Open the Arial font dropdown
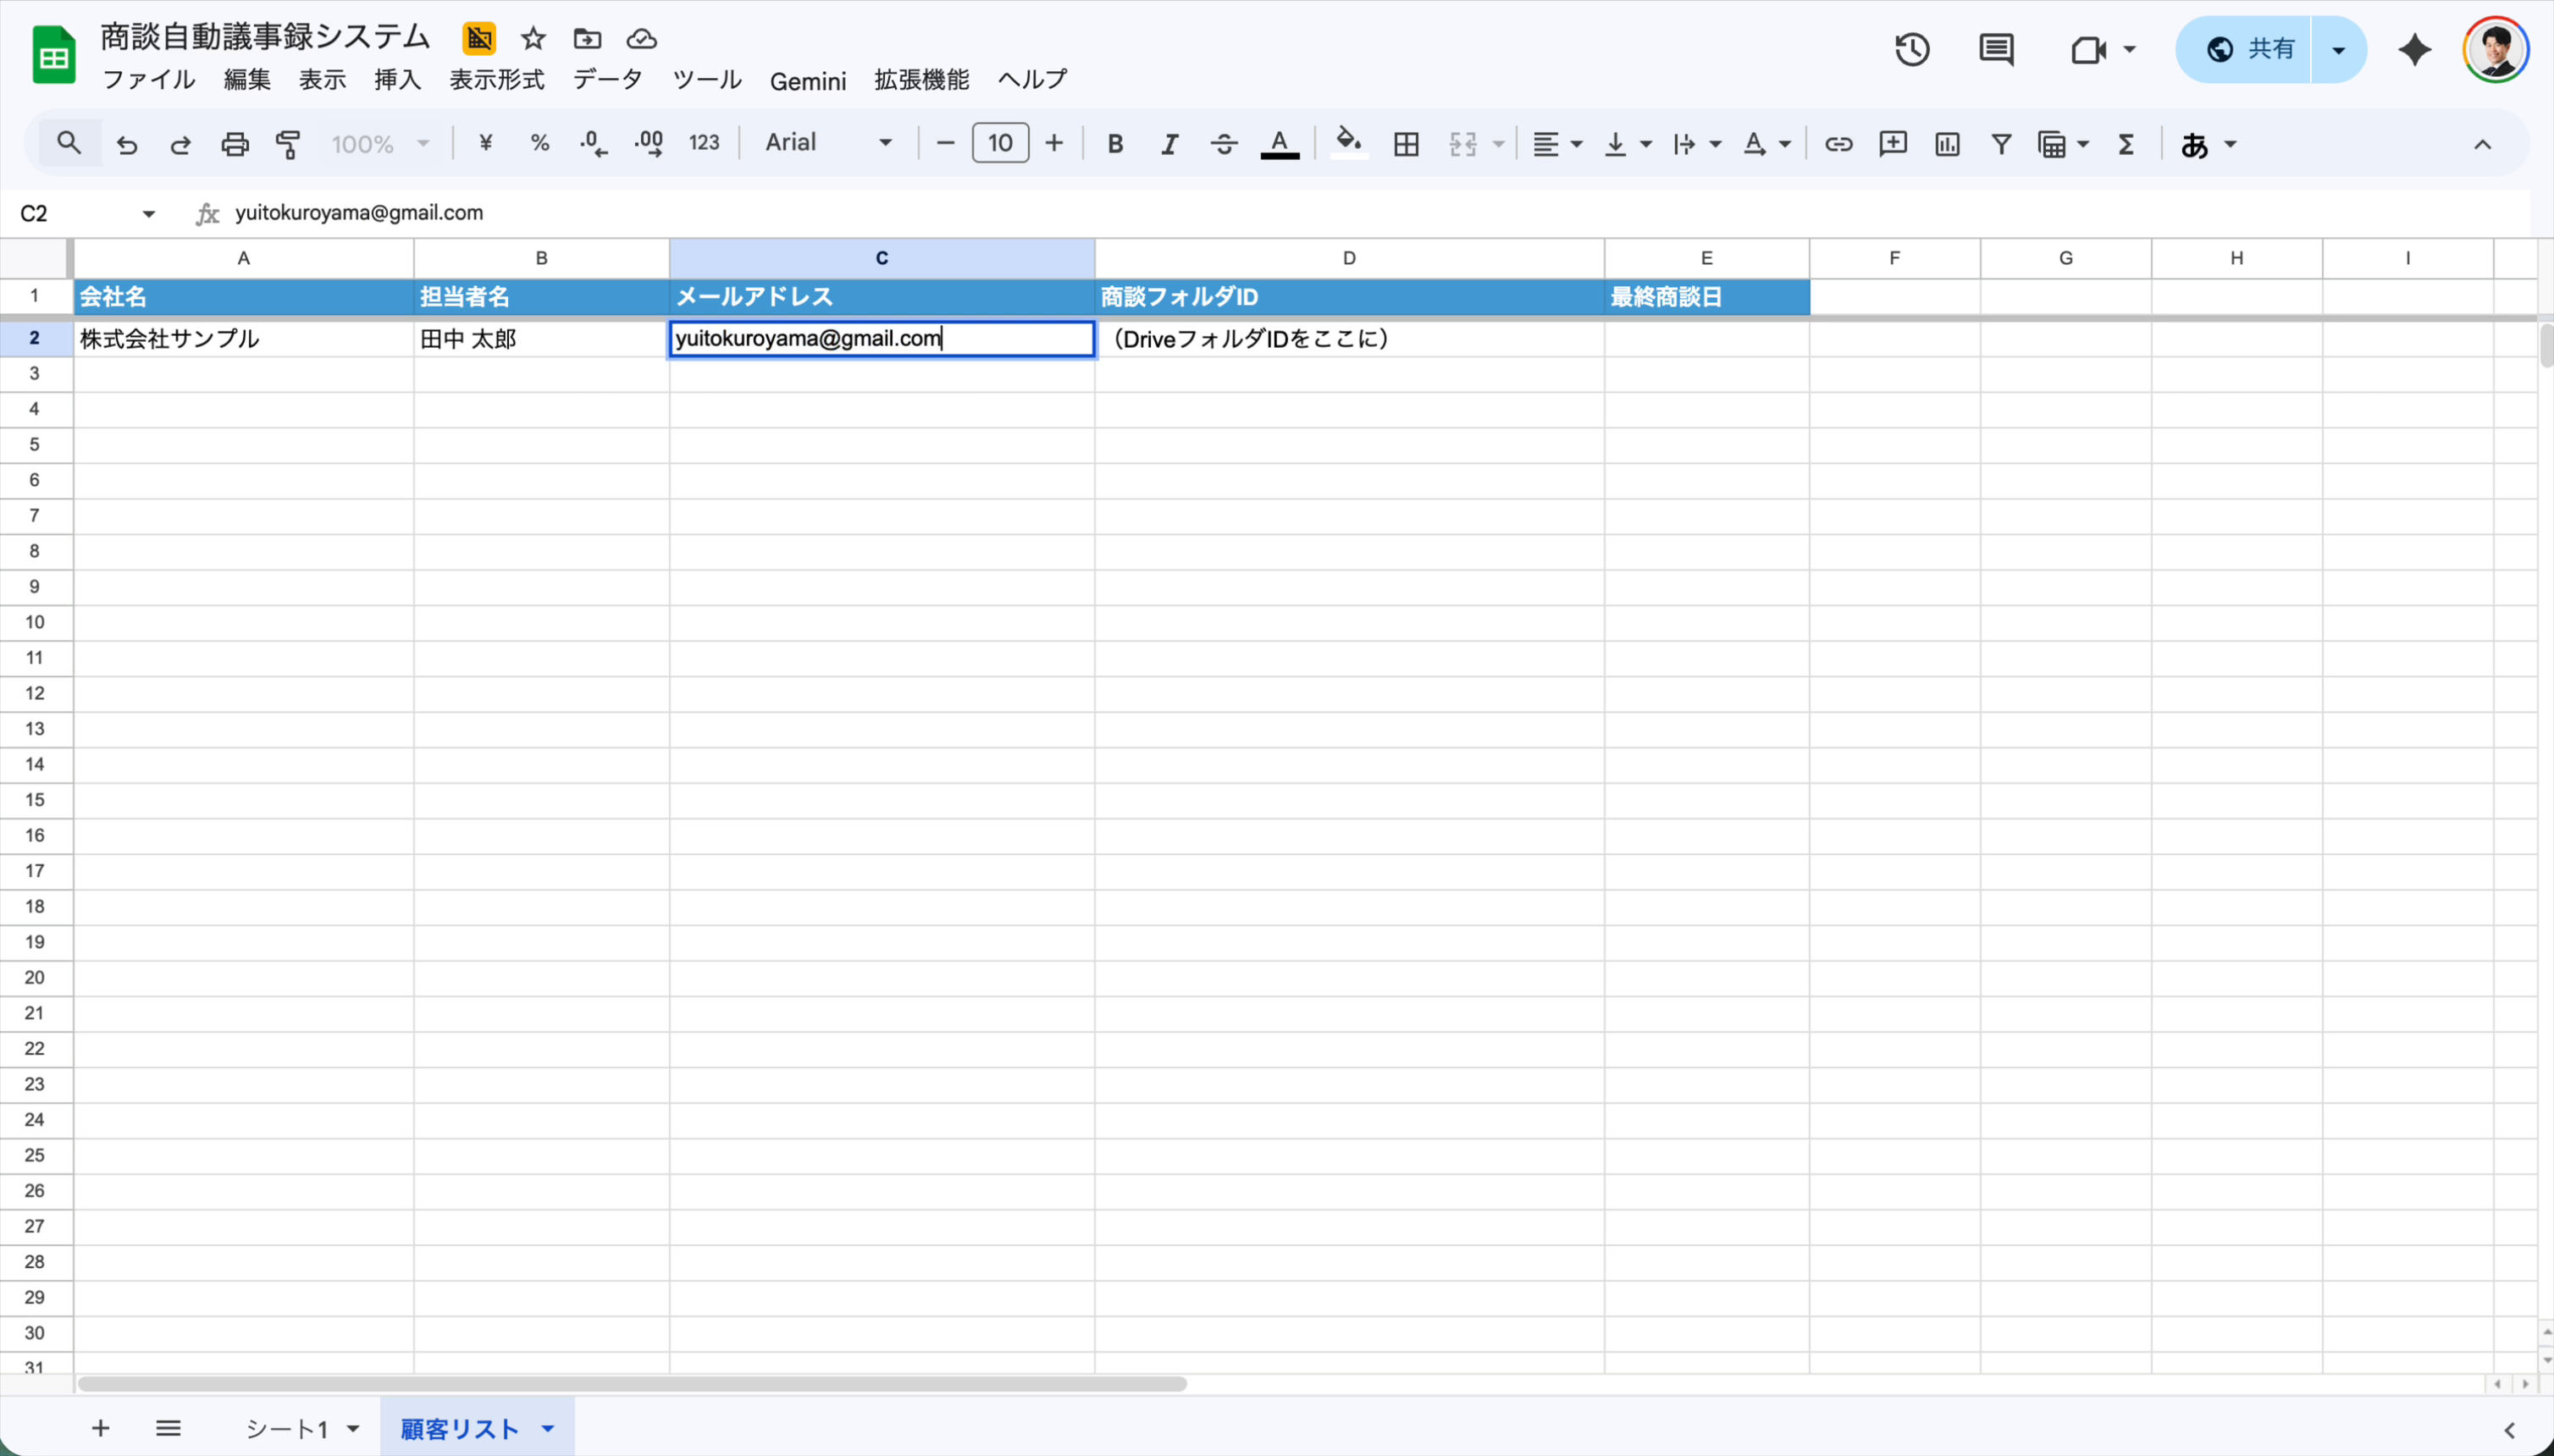 (827, 143)
